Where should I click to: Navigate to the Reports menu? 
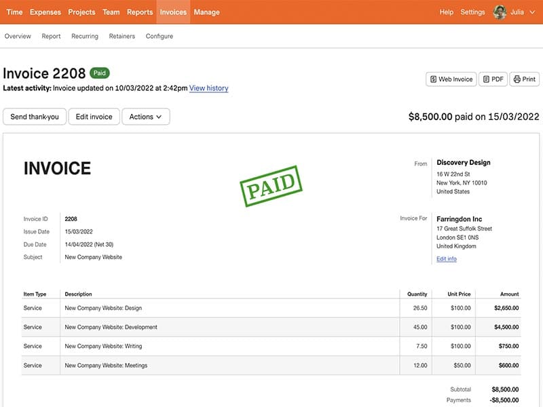pyautogui.click(x=140, y=12)
